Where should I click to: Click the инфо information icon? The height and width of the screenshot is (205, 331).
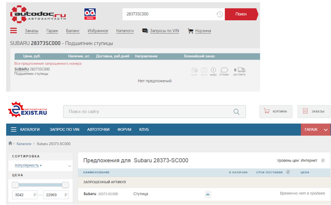click(x=213, y=70)
